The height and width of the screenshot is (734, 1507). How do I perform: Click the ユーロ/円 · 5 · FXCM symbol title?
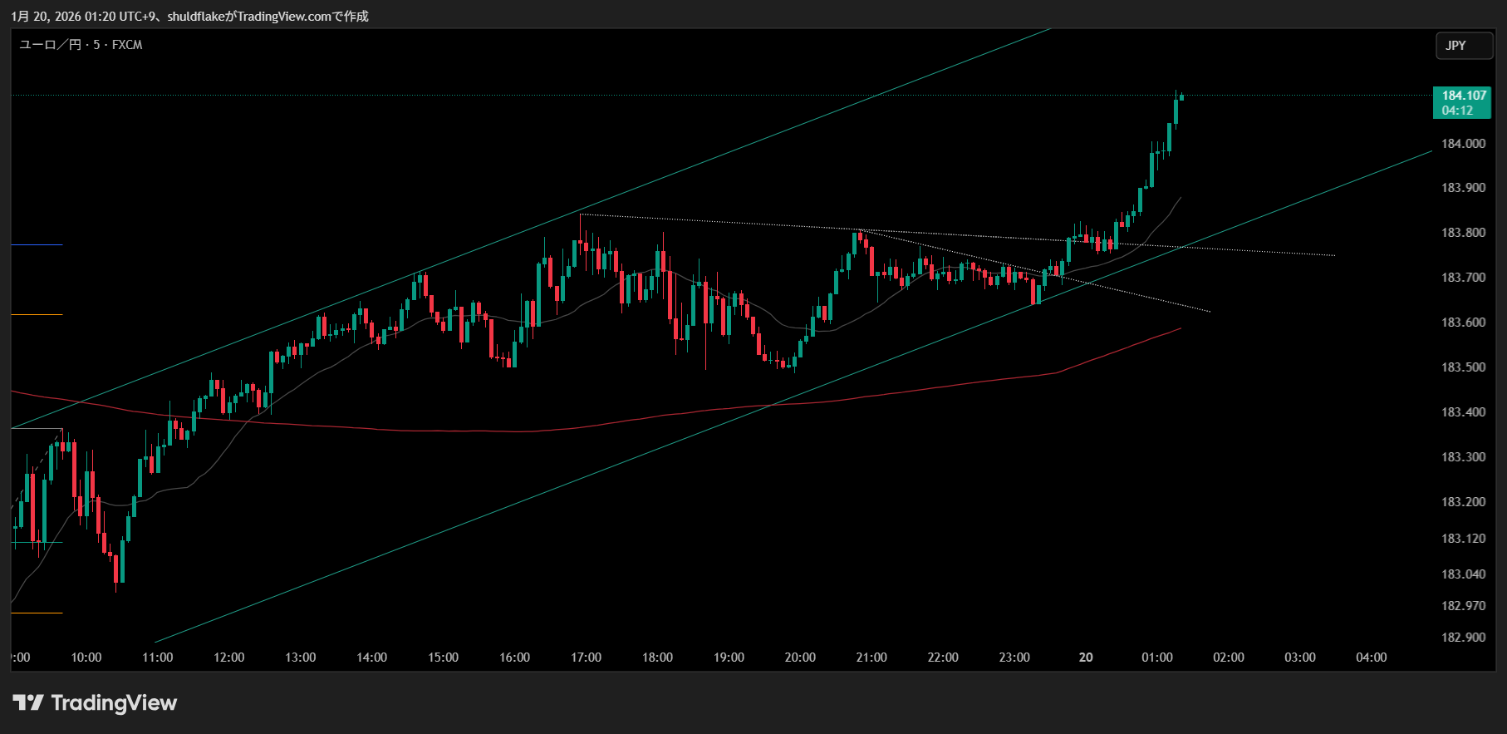pos(81,45)
